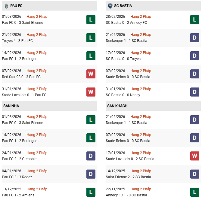Screen dimensions: 202x200
Task: Click loss badge for Pau FC vs Saint Etienne 01/03/2026
Action: [91, 20]
